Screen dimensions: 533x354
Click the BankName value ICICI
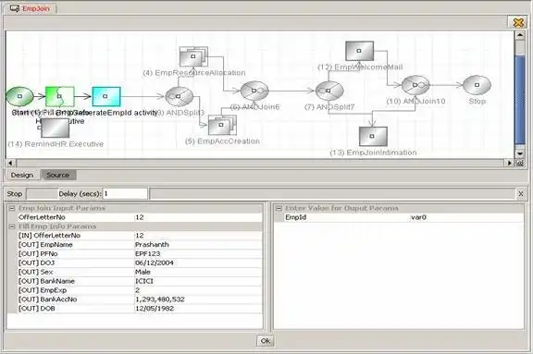(144, 281)
